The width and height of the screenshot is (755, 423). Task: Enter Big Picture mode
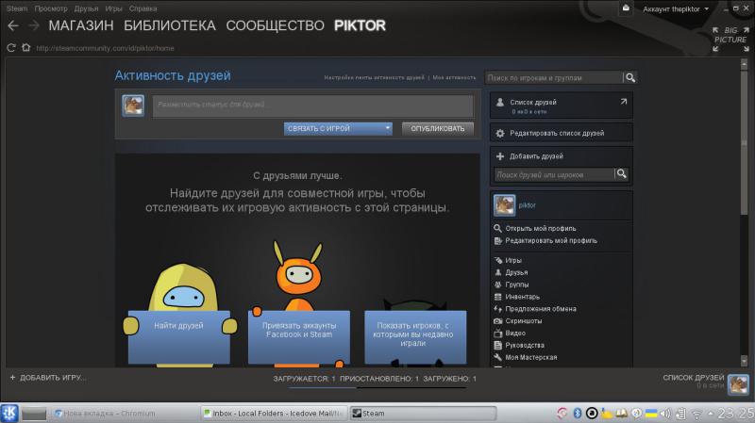(730, 39)
